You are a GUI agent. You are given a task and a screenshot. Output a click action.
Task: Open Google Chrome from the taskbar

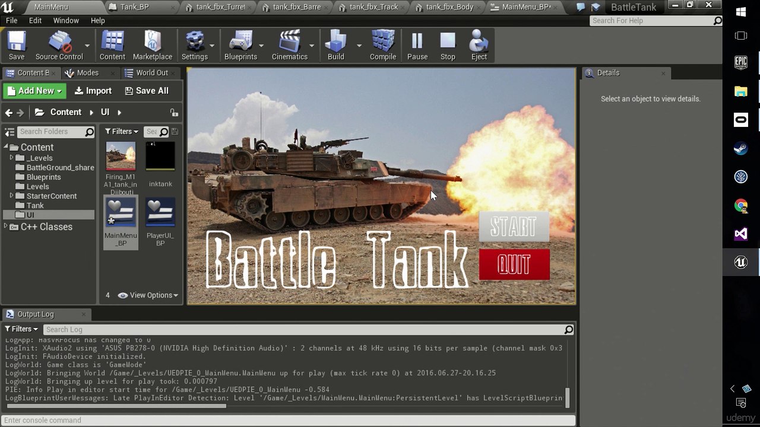741,205
